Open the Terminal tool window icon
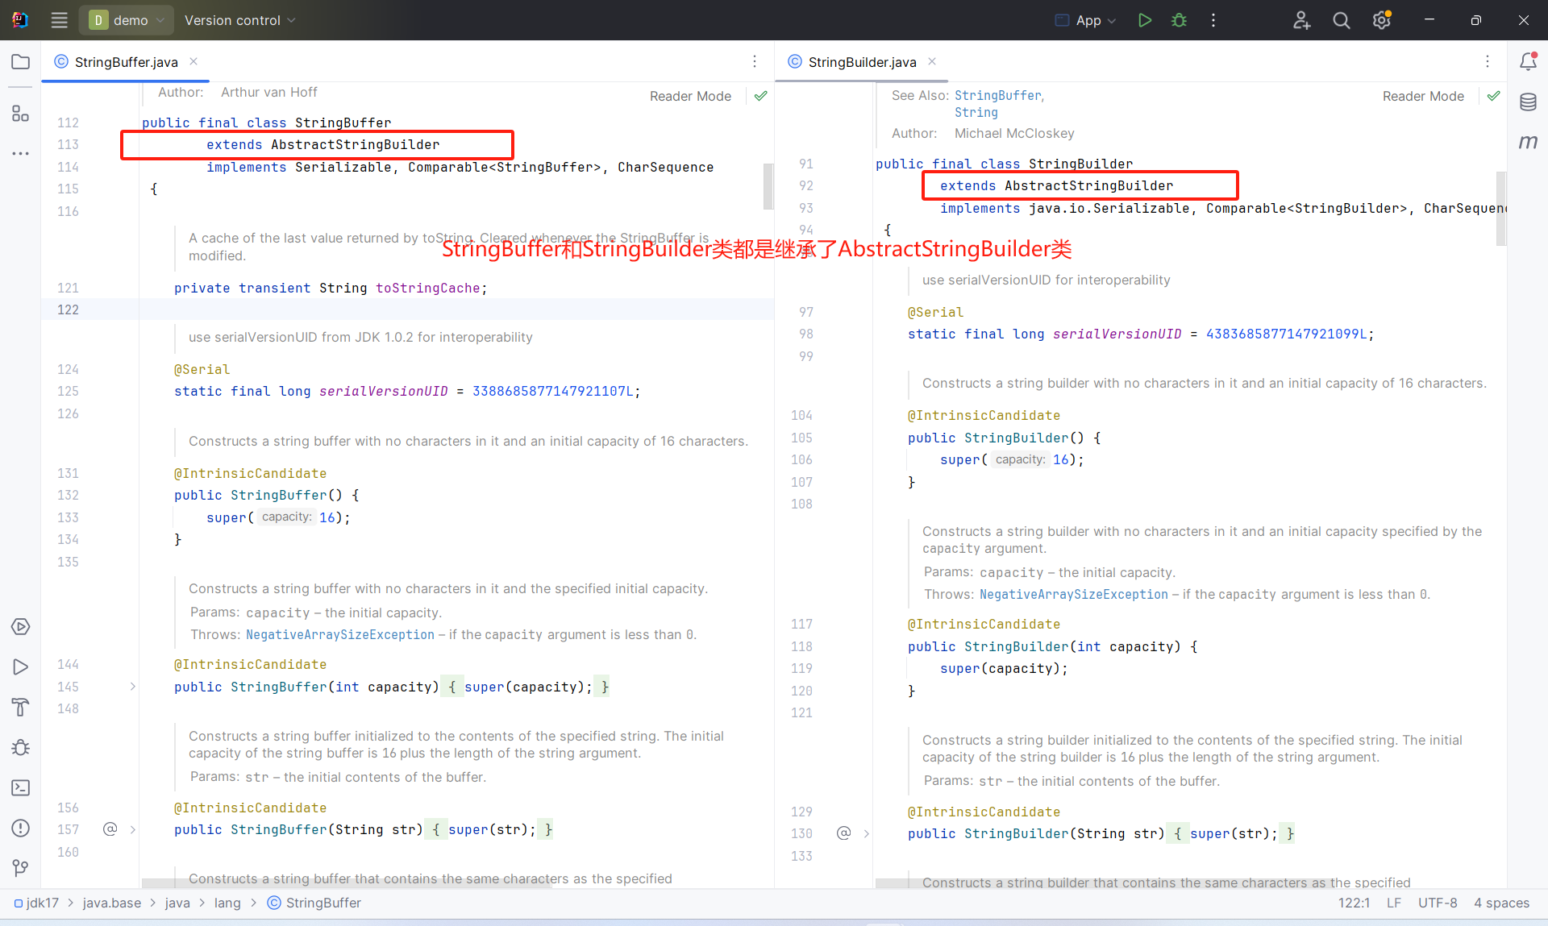 21,787
